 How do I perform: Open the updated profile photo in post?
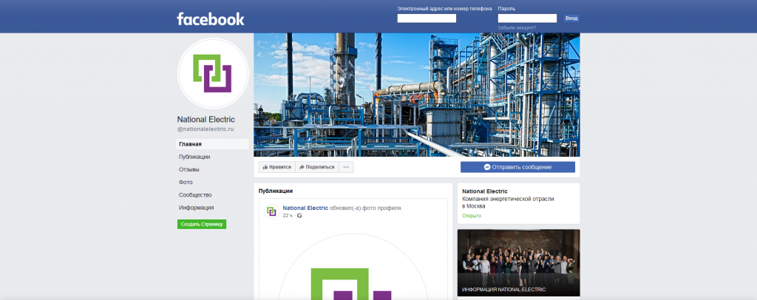pyautogui.click(x=353, y=267)
